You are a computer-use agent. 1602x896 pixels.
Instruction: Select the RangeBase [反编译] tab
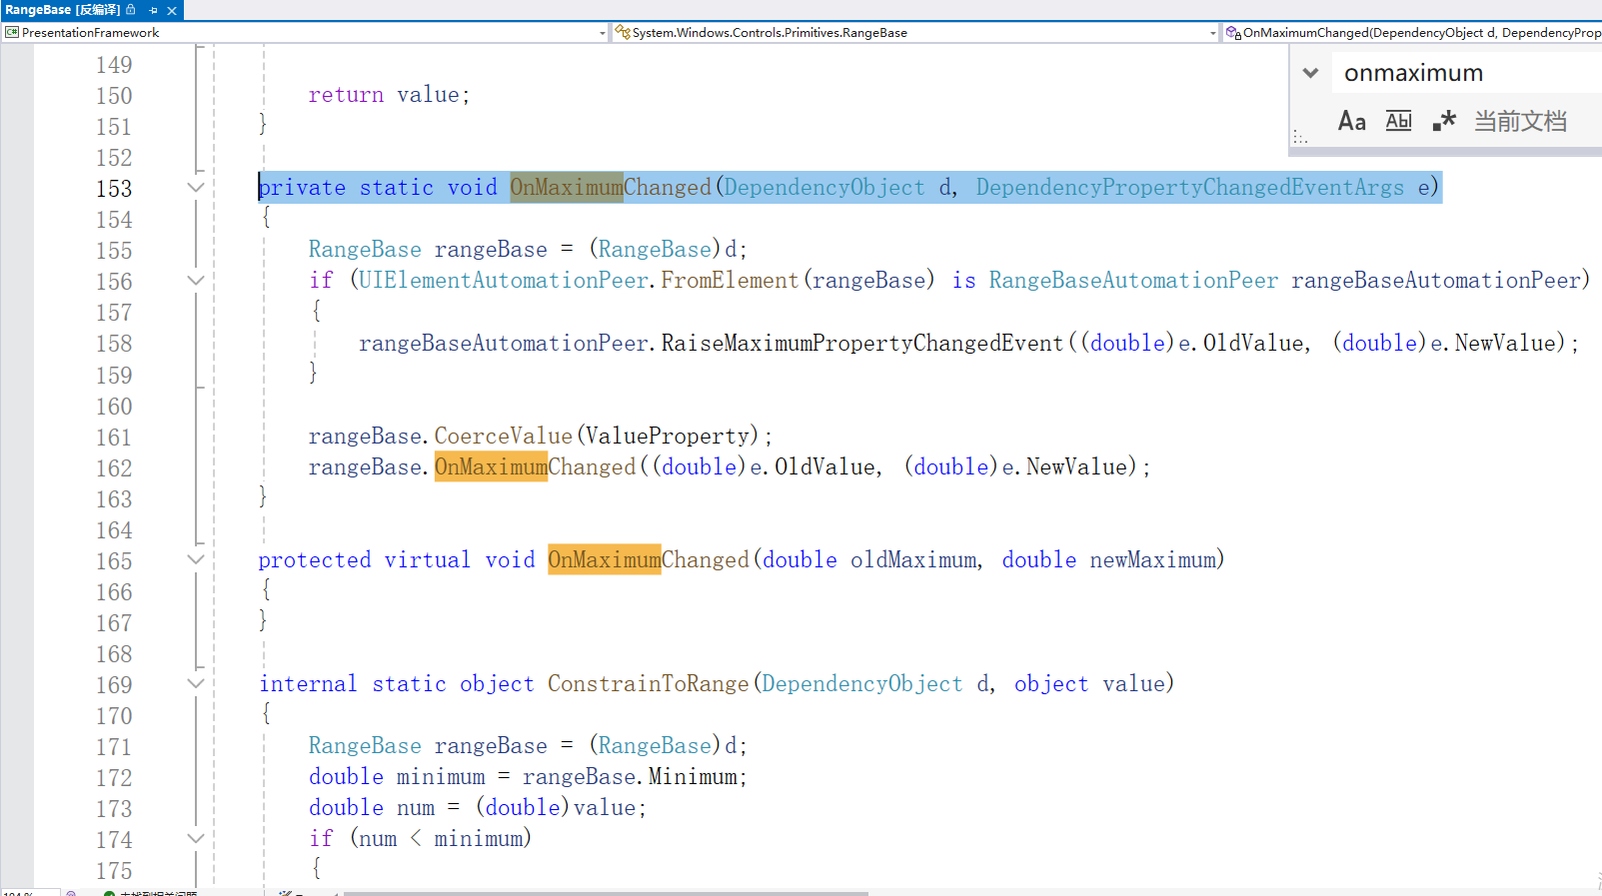62,10
